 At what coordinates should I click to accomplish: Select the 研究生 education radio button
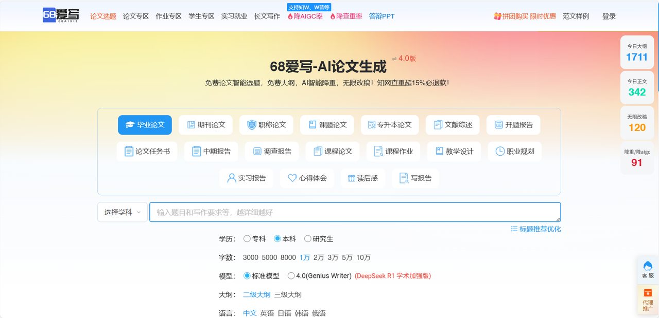click(x=308, y=239)
